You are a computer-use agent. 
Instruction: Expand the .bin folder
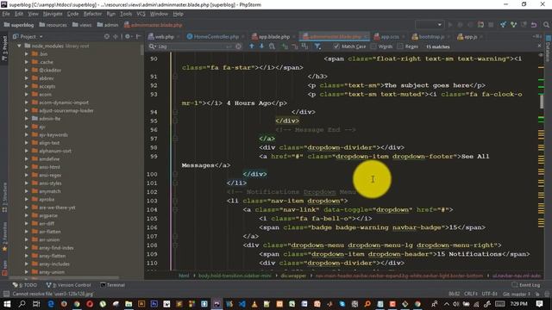coord(27,54)
